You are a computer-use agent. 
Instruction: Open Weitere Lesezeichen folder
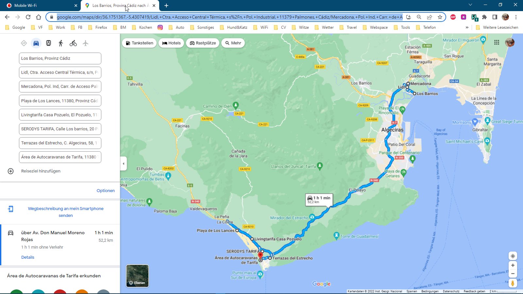pos(497,27)
